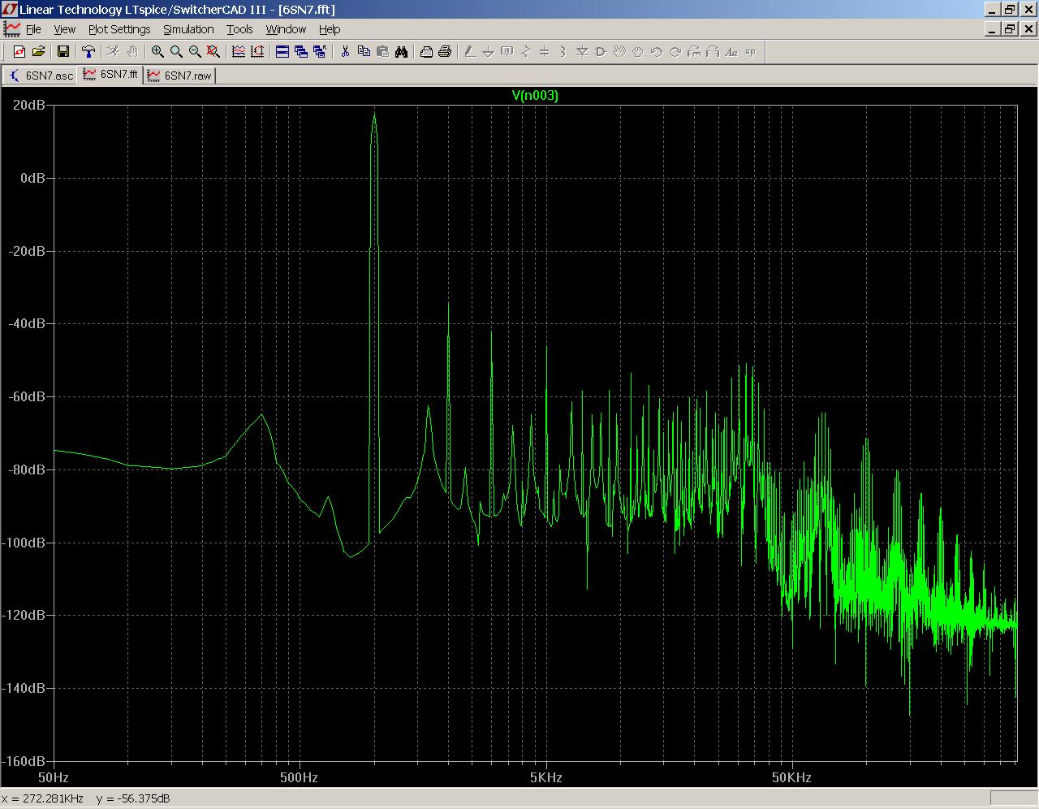Switch to the 6SN7.raw tab
This screenshot has width=1039, height=809.
[180, 76]
